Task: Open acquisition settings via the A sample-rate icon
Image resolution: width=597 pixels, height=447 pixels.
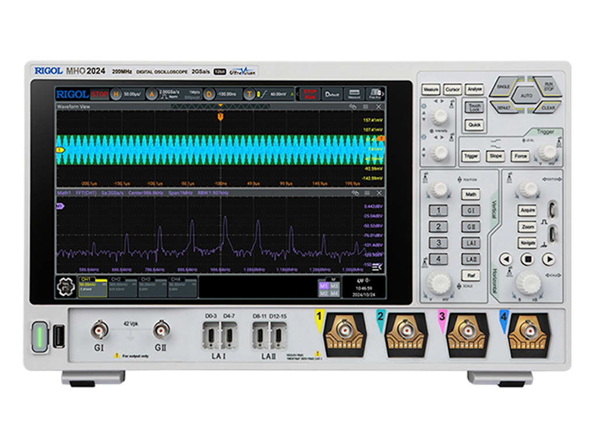Action: click(151, 94)
